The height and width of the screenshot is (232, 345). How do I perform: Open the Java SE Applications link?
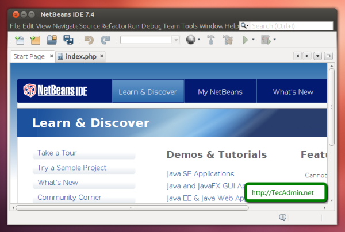[x=200, y=173]
